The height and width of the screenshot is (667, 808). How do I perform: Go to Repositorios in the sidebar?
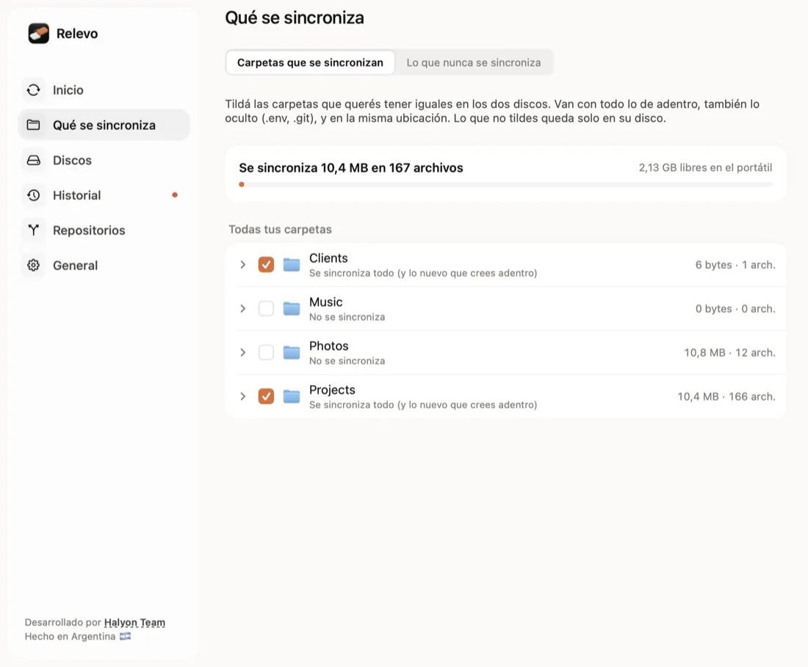pos(104,231)
